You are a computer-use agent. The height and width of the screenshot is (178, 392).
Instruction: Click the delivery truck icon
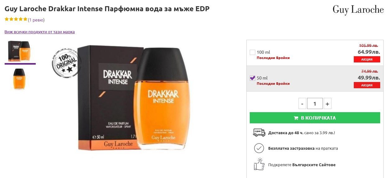pyautogui.click(x=259, y=133)
